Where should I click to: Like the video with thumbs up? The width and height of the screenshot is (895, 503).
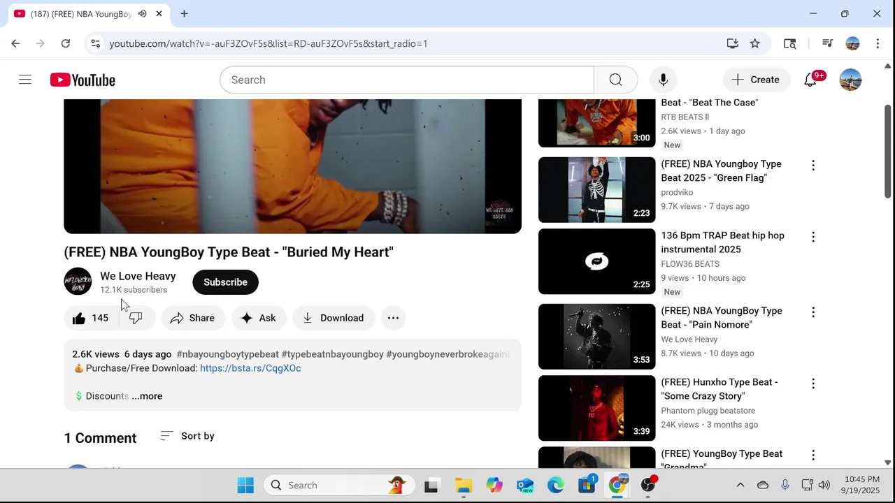pyautogui.click(x=91, y=318)
